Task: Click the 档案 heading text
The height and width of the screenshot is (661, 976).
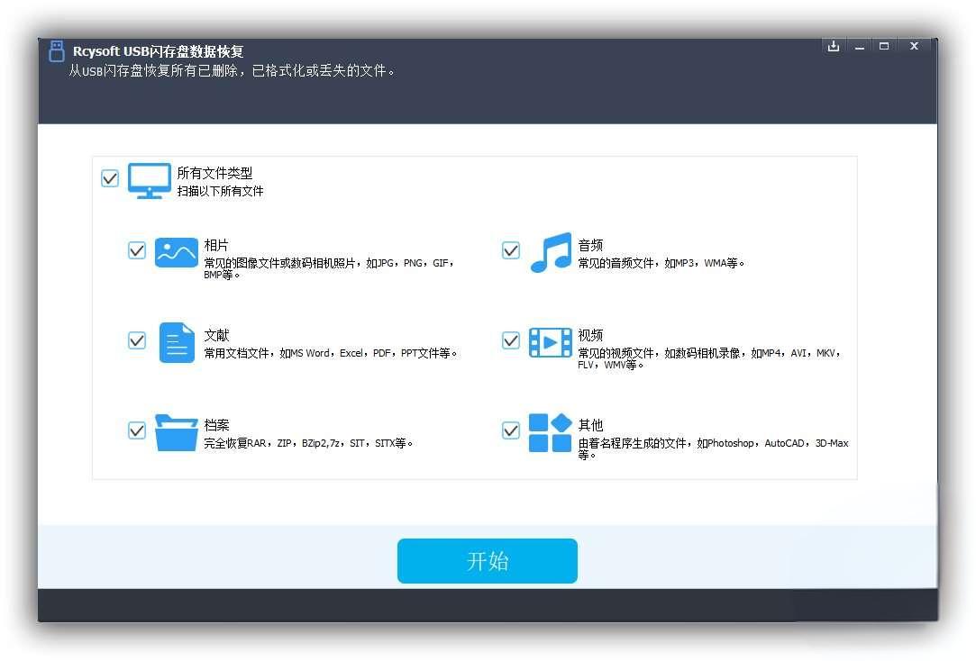Action: point(216,425)
